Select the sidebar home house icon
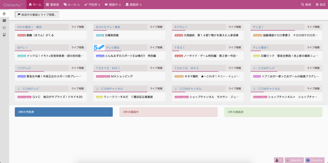The width and height of the screenshot is (328, 163). (x=4, y=13)
